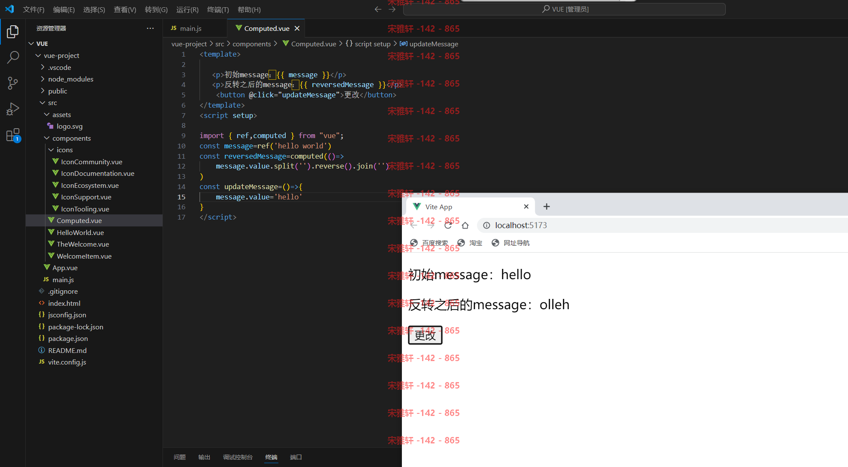
Task: Click the browser home icon
Action: click(x=465, y=225)
